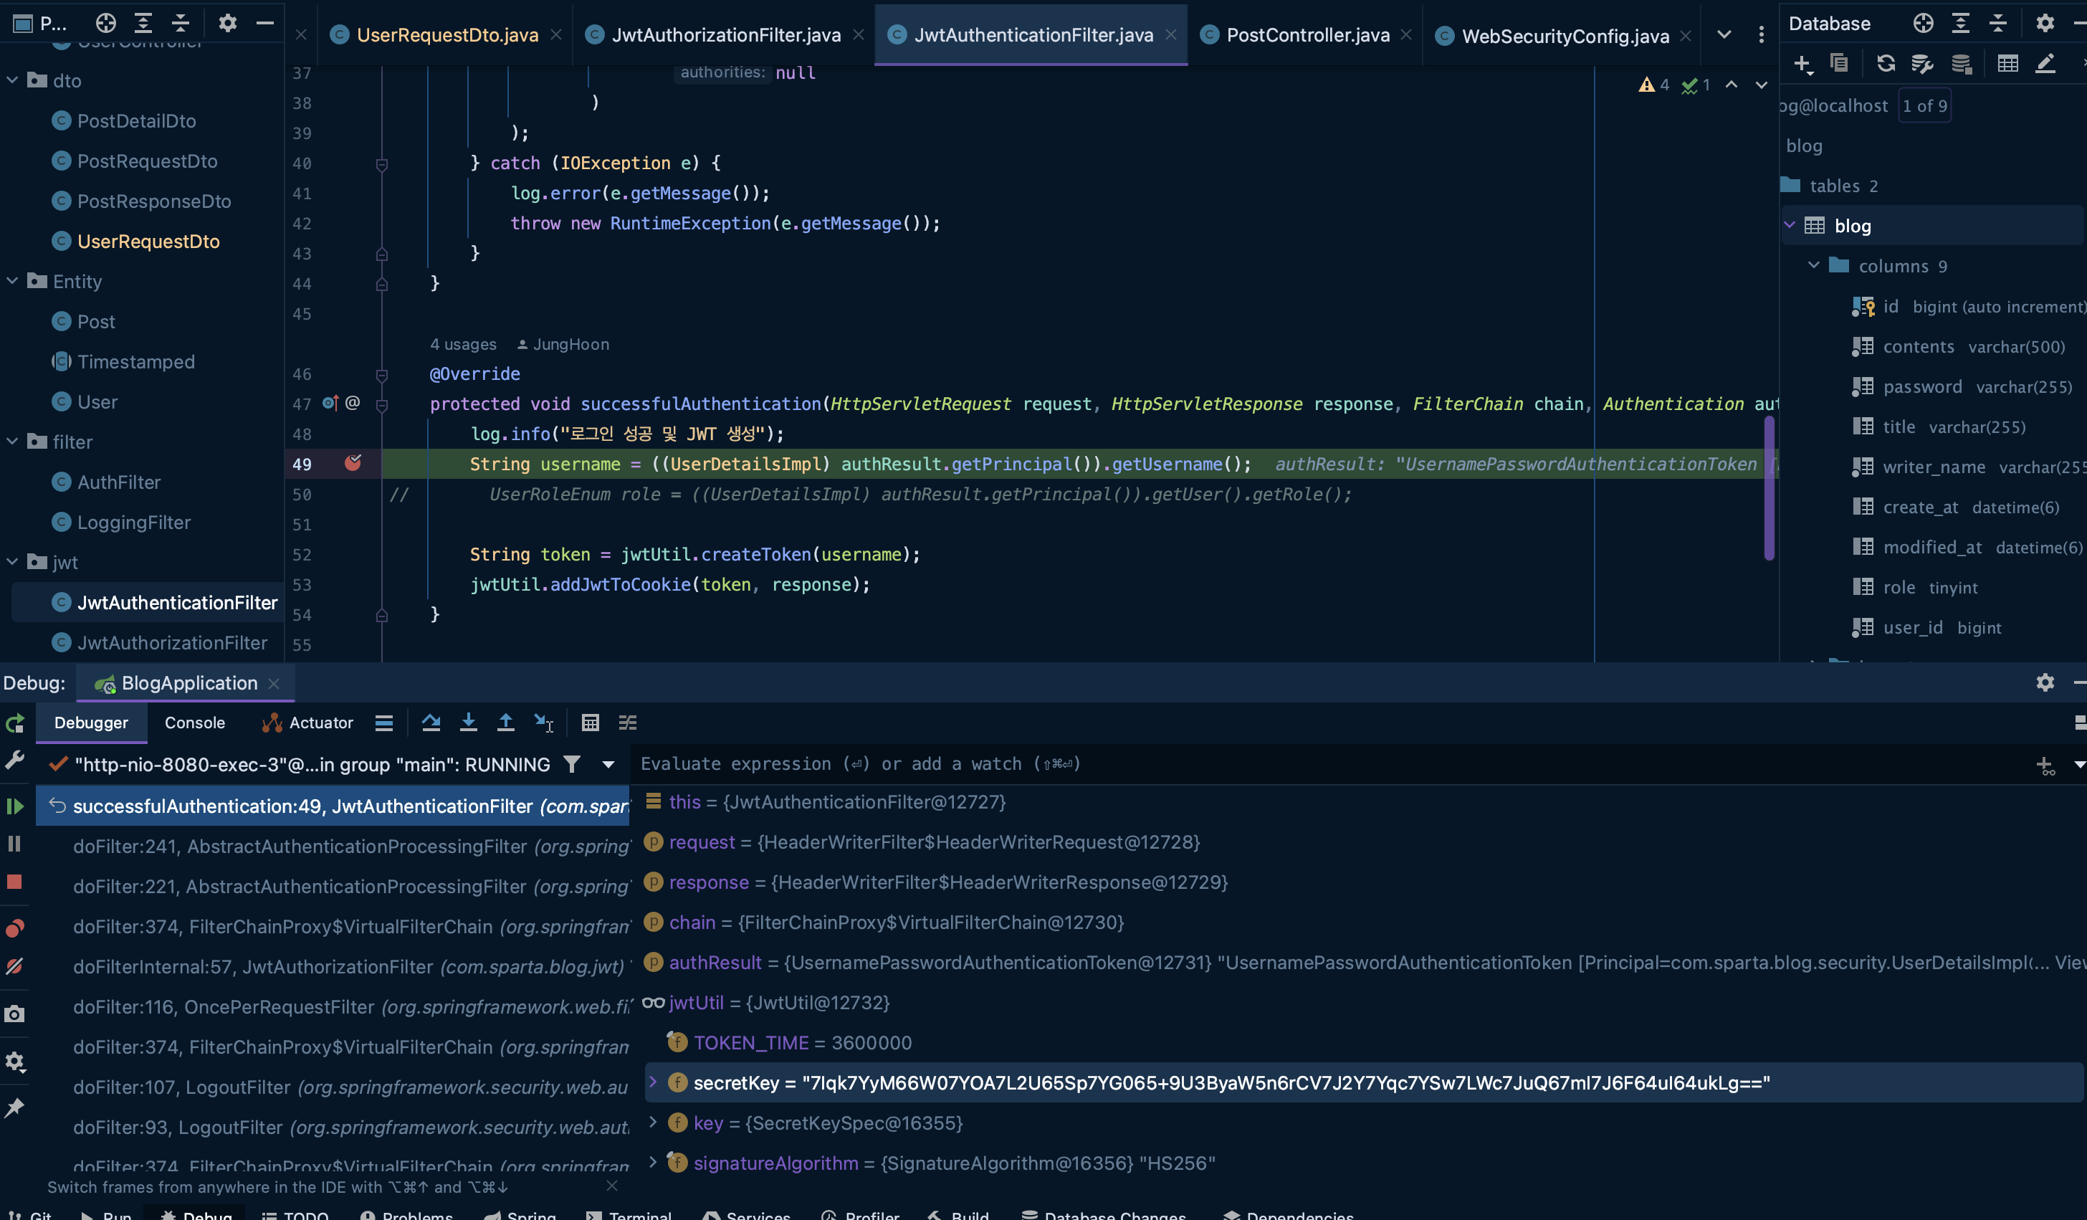This screenshot has width=2087, height=1220.
Task: Click Run to Cursor icon
Action: click(543, 723)
